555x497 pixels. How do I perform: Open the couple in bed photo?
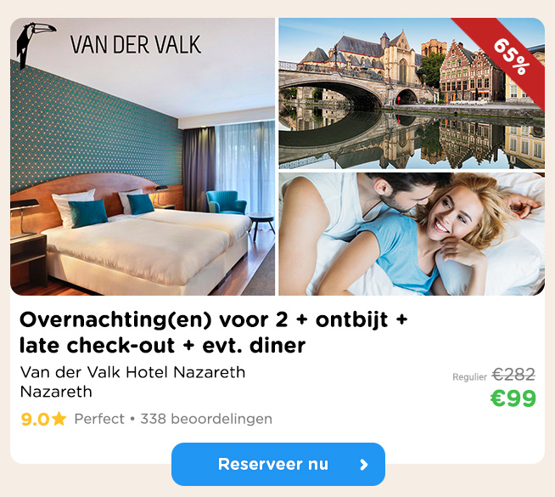412,234
